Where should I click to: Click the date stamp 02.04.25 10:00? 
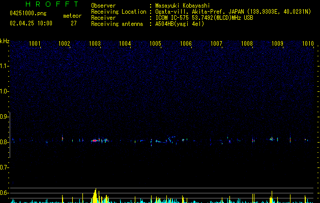click(31, 23)
